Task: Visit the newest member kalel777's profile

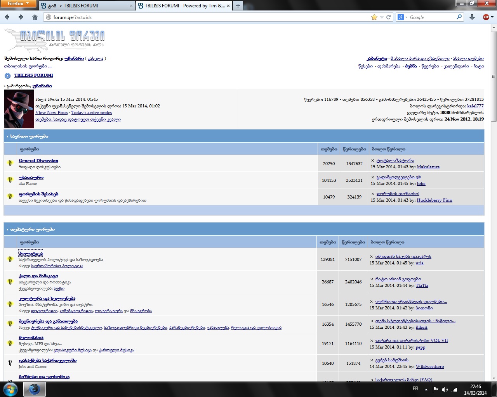Action: [x=475, y=106]
